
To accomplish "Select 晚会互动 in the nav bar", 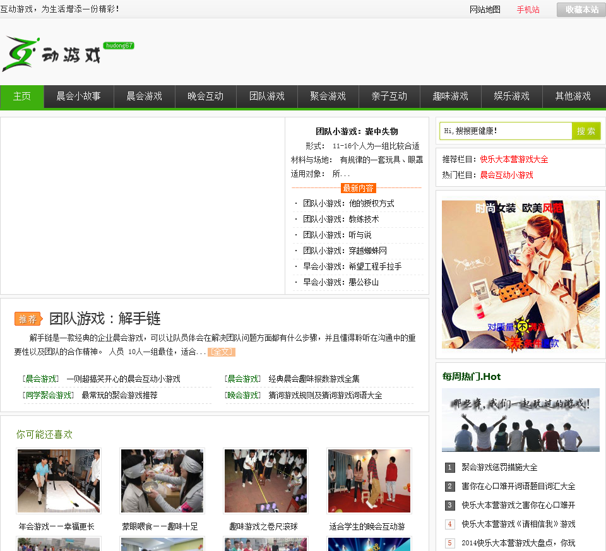I will pos(206,96).
